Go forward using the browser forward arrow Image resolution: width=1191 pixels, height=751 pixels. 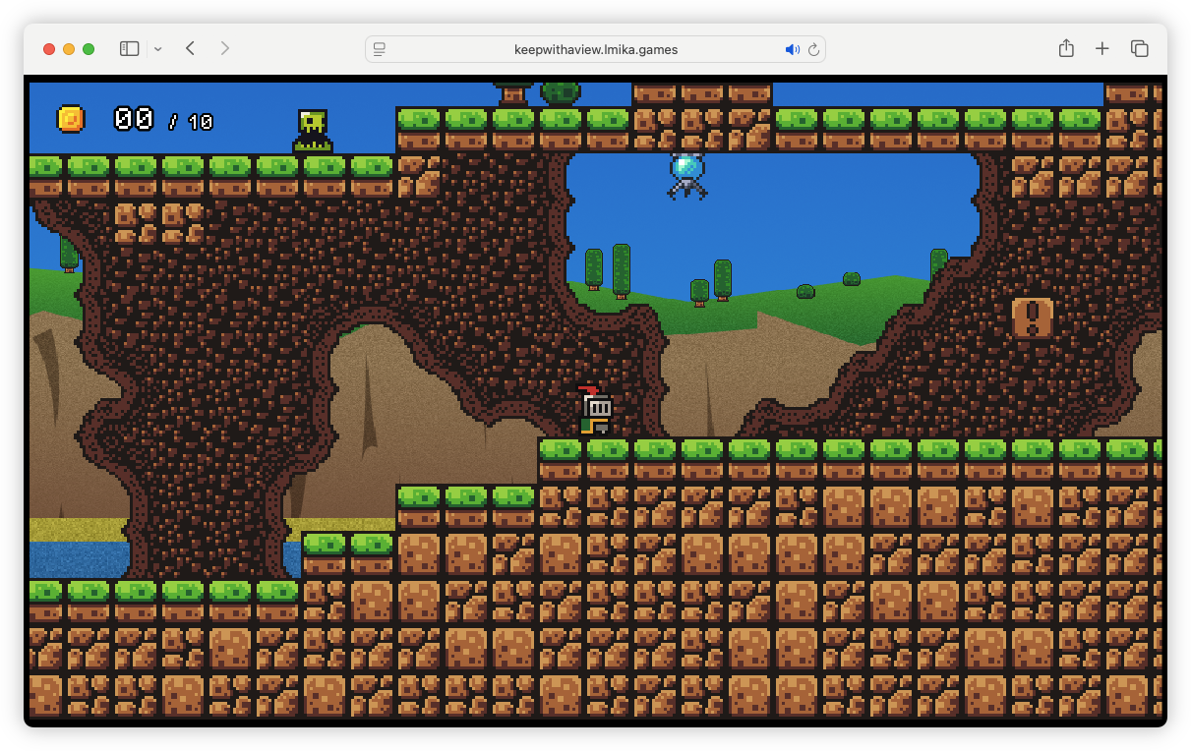point(225,48)
